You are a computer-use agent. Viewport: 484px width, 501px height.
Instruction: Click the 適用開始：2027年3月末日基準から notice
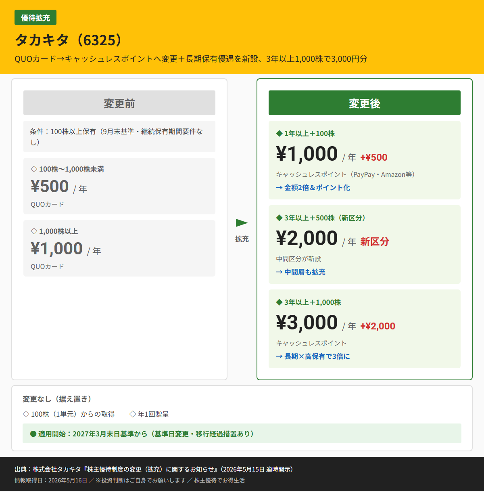[242, 434]
